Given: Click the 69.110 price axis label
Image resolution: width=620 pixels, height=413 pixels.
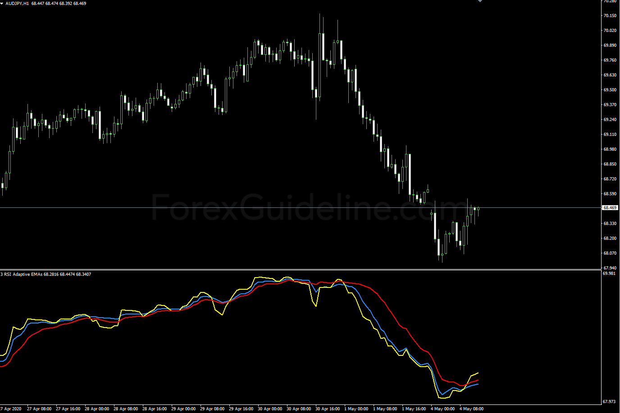Looking at the screenshot, I should click(x=610, y=135).
